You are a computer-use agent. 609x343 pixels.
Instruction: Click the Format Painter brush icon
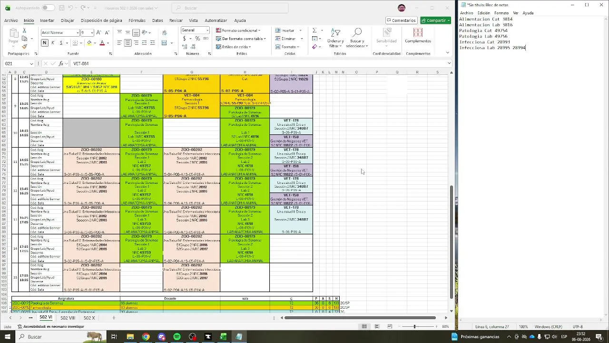pos(24,47)
